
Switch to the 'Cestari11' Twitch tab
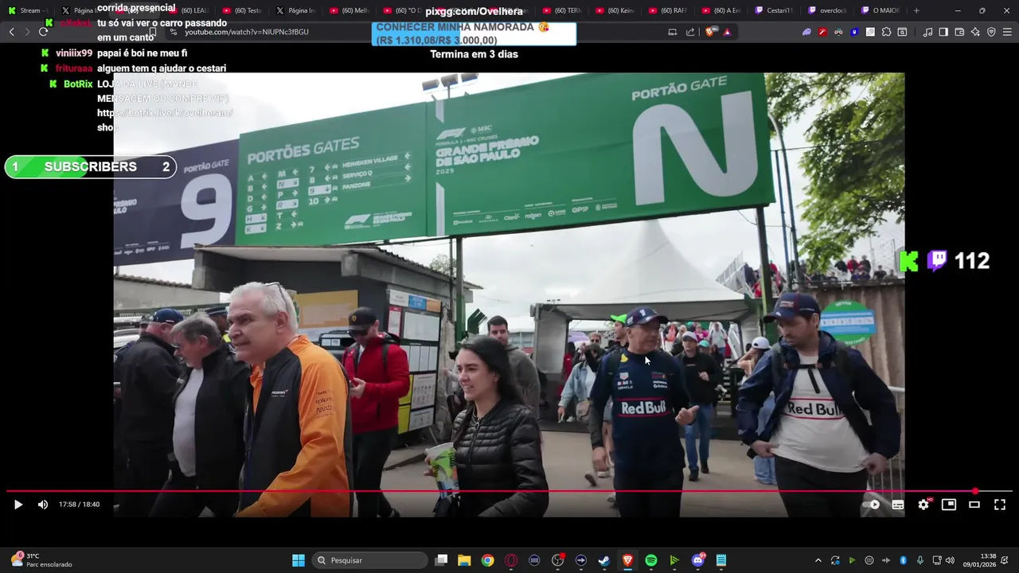tap(774, 10)
